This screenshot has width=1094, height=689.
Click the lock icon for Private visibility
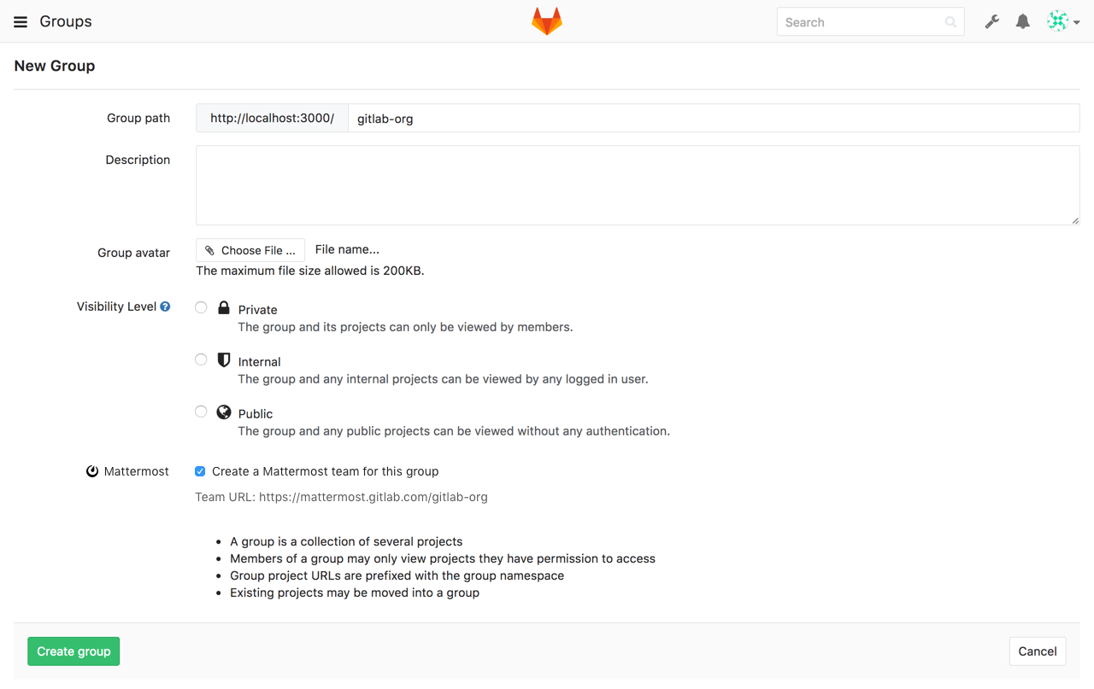223,307
